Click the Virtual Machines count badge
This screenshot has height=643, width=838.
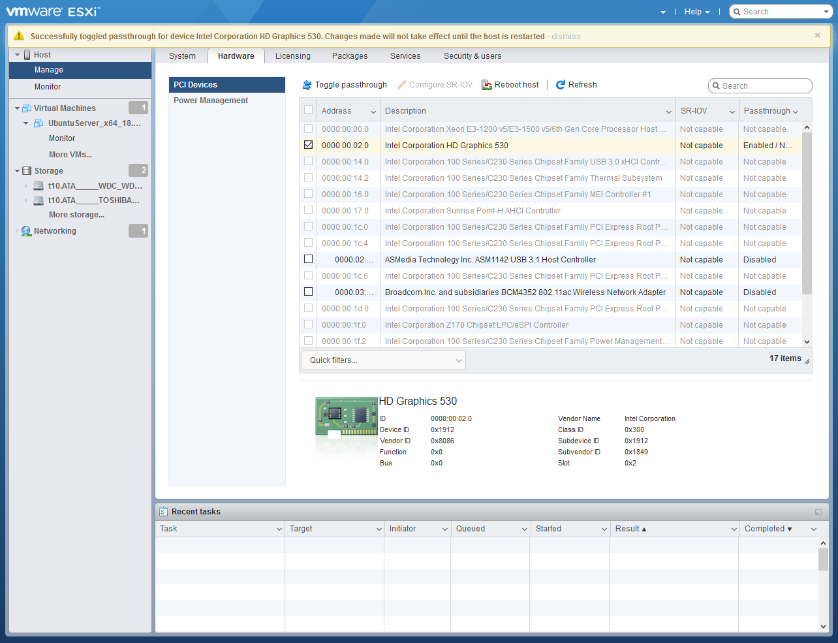138,108
